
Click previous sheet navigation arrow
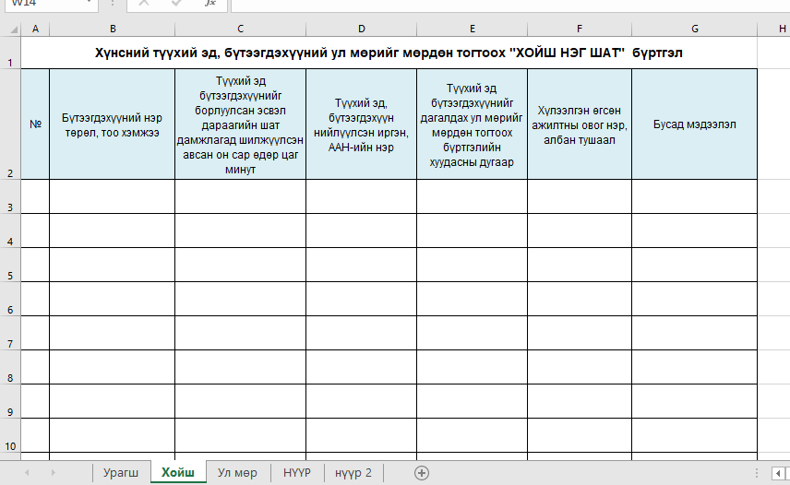27,473
